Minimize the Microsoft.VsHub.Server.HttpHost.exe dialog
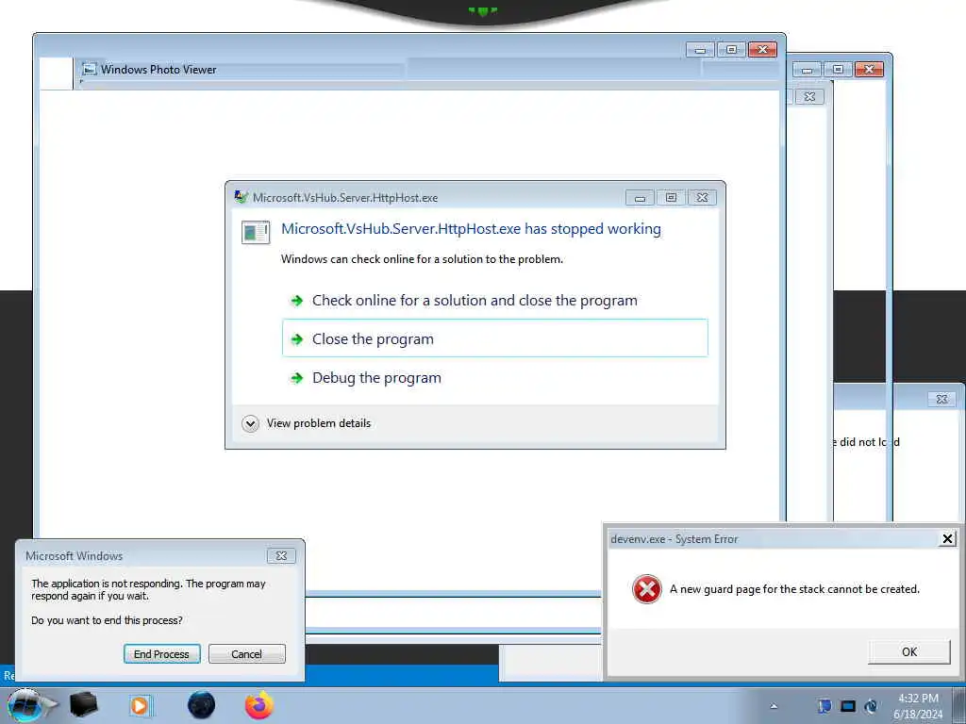The width and height of the screenshot is (966, 724). point(640,198)
